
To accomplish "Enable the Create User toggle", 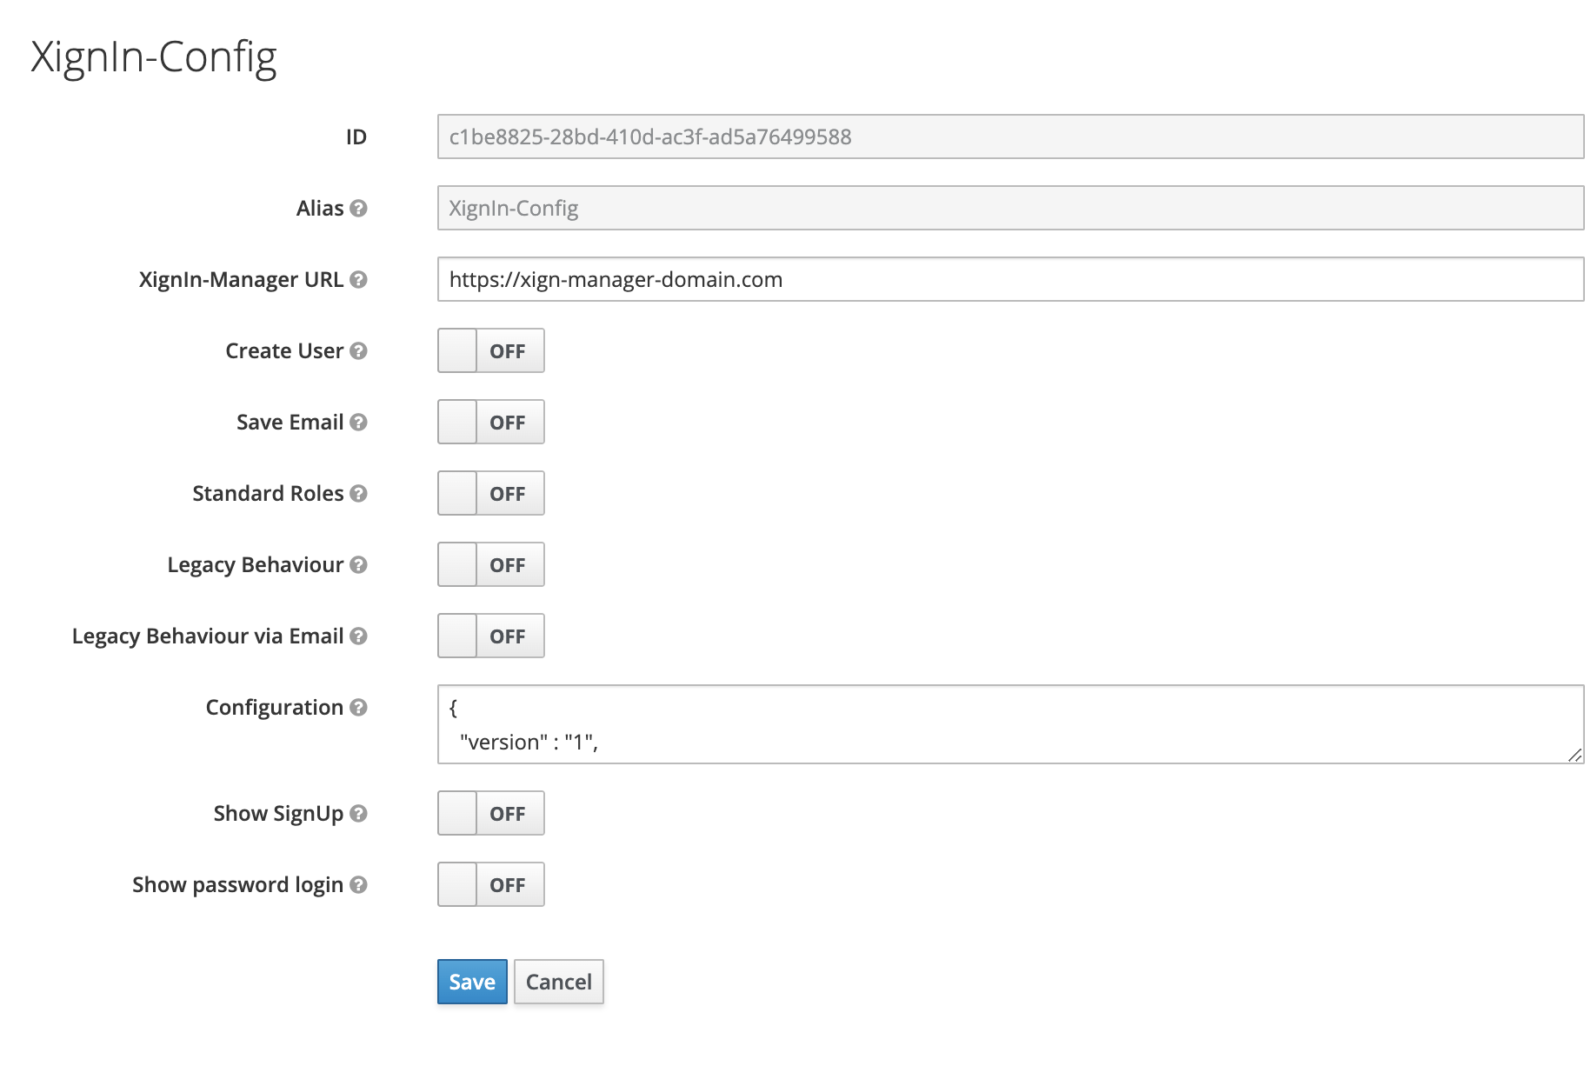I will pos(490,351).
